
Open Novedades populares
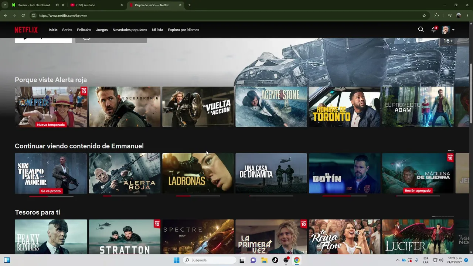[x=130, y=30]
